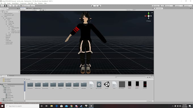Image resolution: width=193 pixels, height=108 pixels.
Task: Switch to the Console tab
Action: [11, 76]
